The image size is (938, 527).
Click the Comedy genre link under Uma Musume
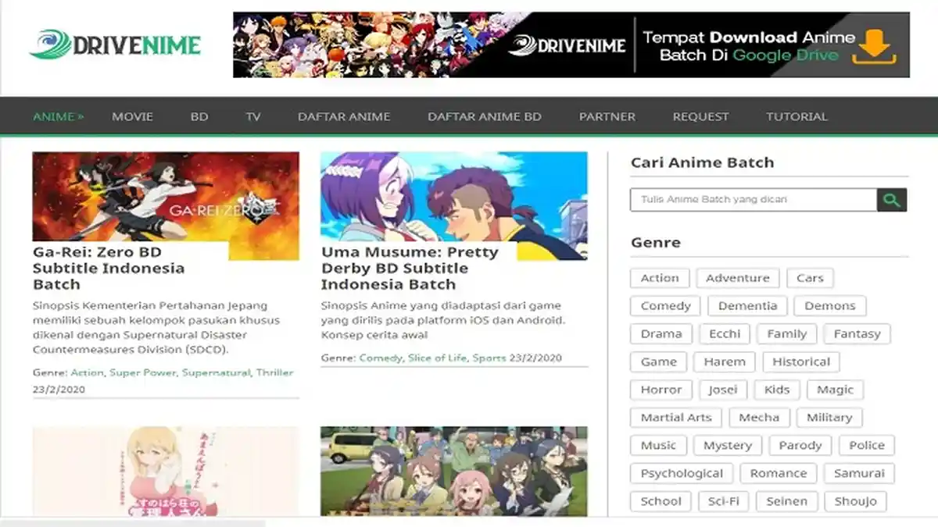pos(380,358)
